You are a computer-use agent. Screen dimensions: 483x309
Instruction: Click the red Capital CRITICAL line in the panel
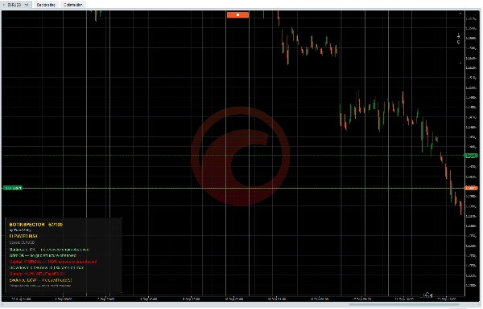[53, 262]
